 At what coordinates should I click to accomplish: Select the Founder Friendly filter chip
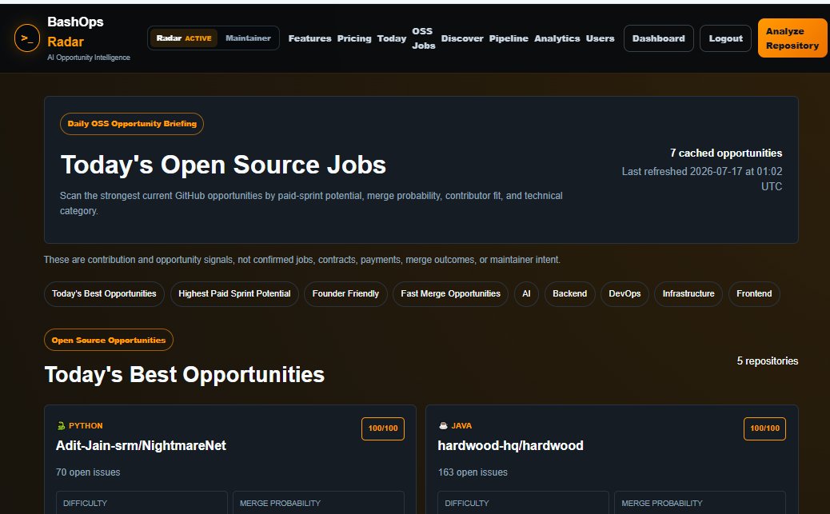pyautogui.click(x=345, y=294)
